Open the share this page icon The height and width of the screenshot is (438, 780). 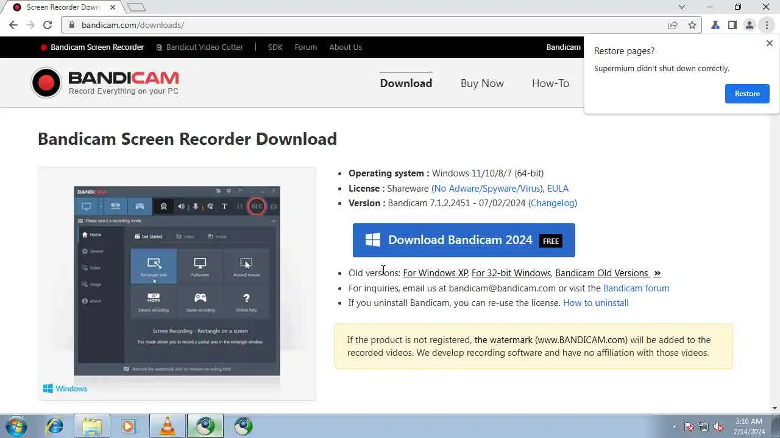click(673, 25)
